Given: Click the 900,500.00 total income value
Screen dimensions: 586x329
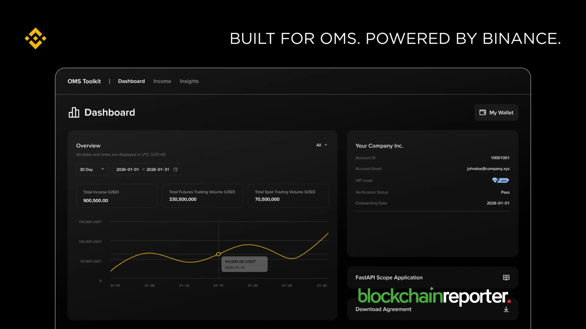Looking at the screenshot, I should 96,200.
